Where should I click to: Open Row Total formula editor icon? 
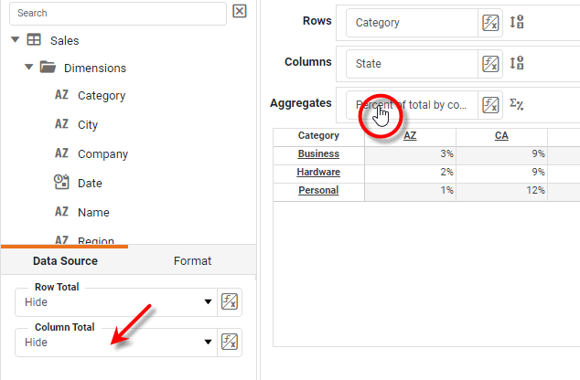pyautogui.click(x=230, y=302)
